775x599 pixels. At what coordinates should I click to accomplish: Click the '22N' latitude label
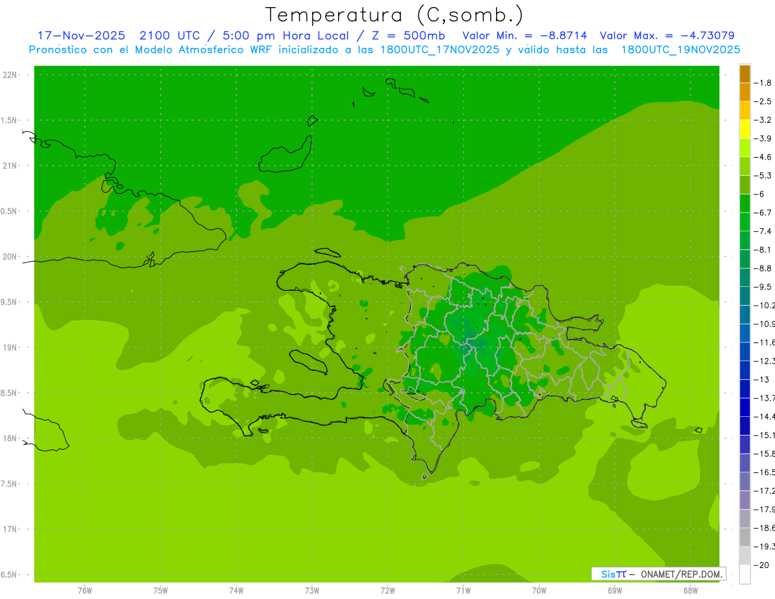pyautogui.click(x=10, y=75)
